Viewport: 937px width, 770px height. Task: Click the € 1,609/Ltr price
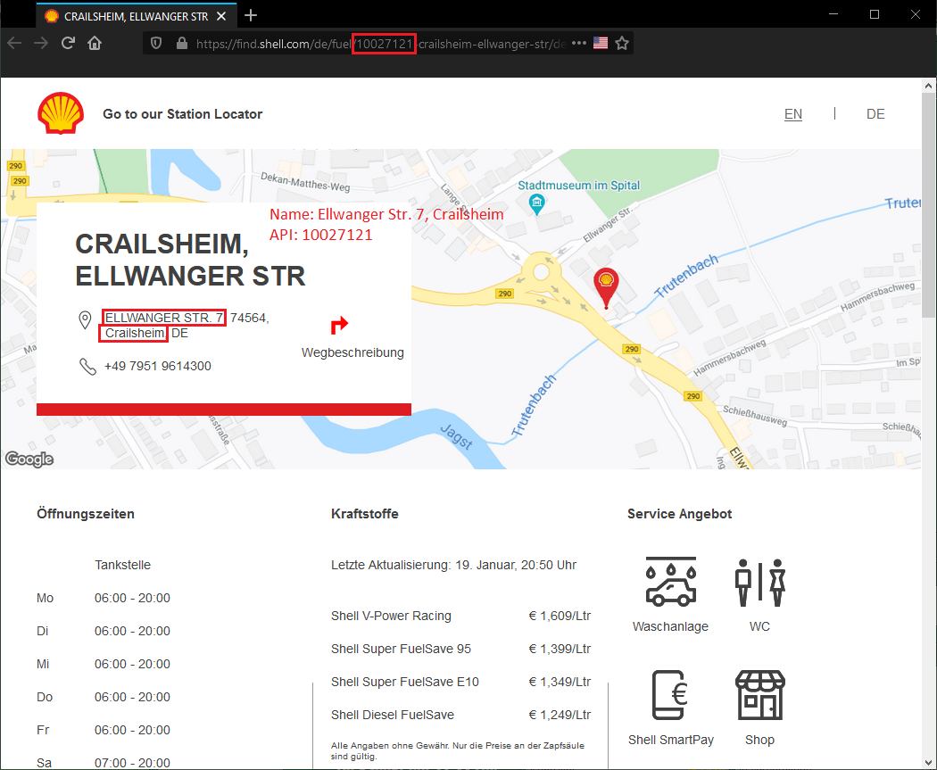pyautogui.click(x=560, y=616)
